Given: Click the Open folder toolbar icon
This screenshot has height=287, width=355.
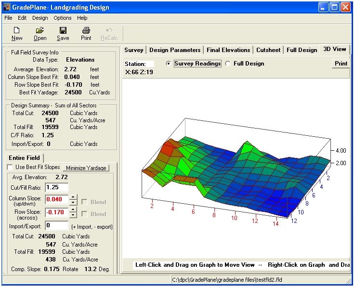Looking at the screenshot, I should (x=40, y=30).
